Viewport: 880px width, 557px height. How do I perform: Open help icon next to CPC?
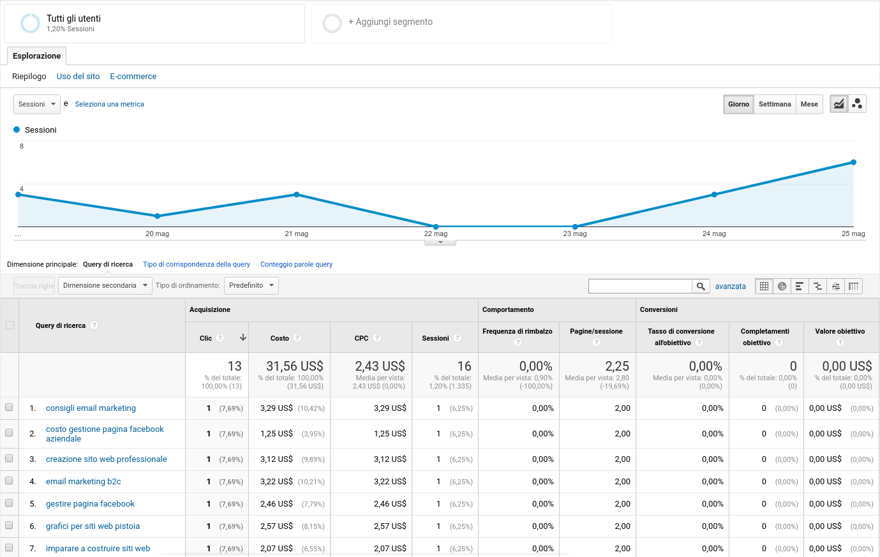point(377,338)
